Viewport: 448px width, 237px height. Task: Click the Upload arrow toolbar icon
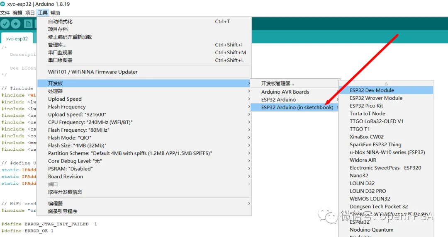(x=16, y=24)
